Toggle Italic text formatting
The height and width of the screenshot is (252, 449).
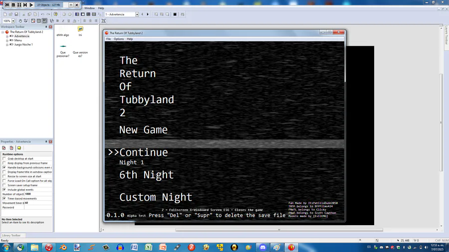63,21
